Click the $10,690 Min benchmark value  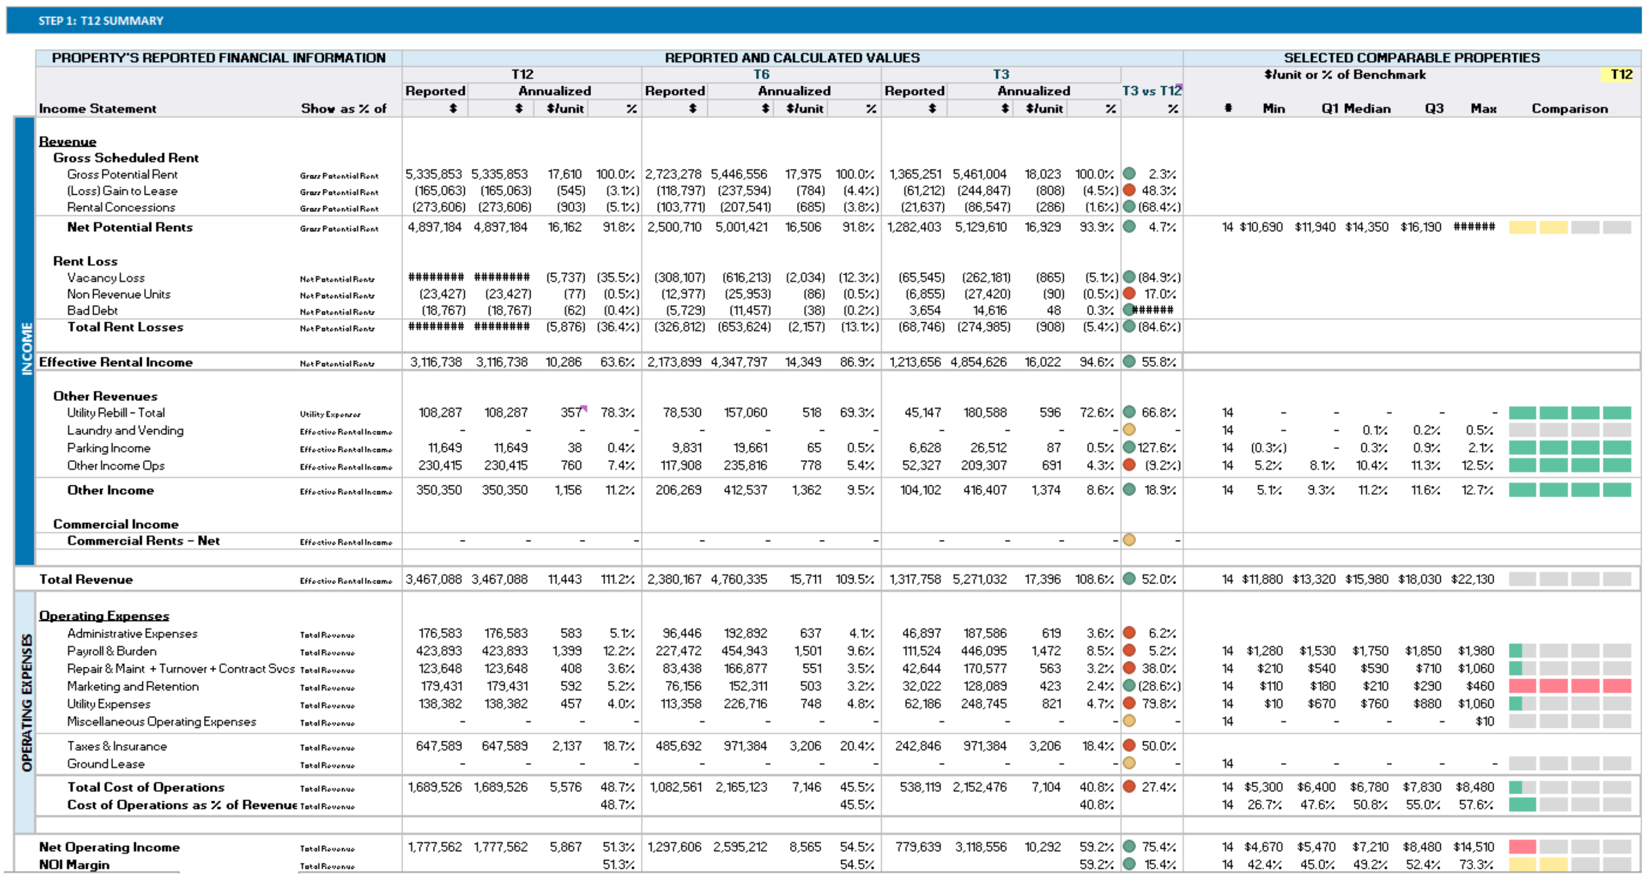tap(1261, 227)
